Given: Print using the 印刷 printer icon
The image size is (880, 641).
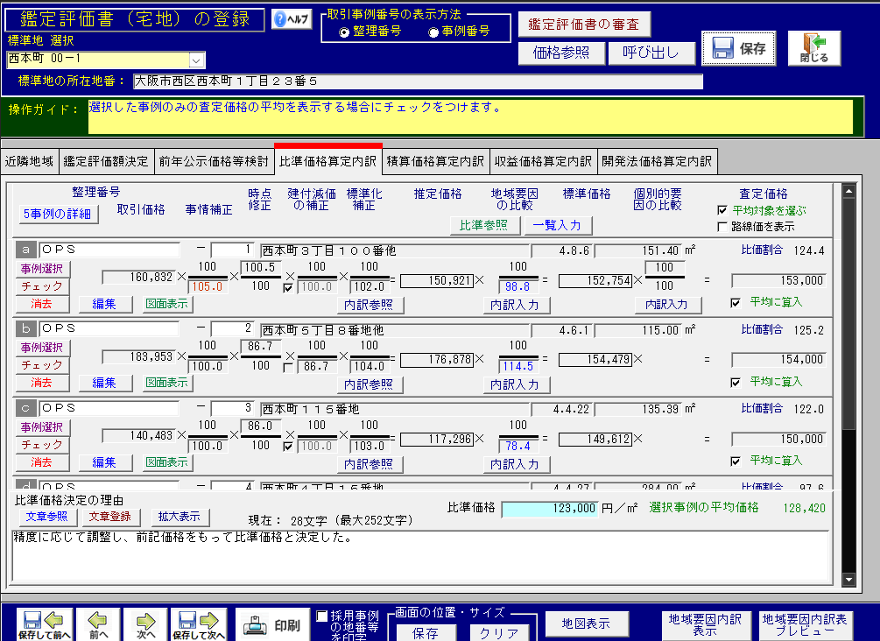Looking at the screenshot, I should (x=274, y=625).
